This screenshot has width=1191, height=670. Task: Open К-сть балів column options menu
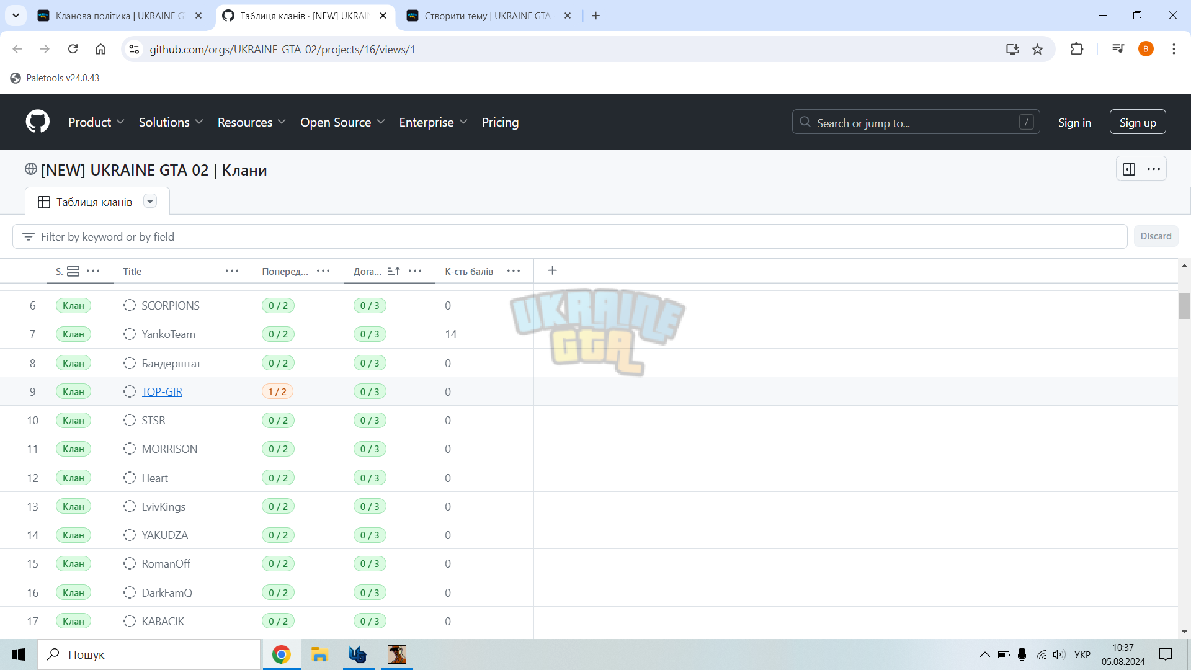pyautogui.click(x=514, y=271)
